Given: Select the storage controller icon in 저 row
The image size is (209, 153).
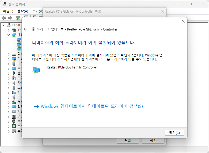Looking at the screenshot, I should coord(14,102).
